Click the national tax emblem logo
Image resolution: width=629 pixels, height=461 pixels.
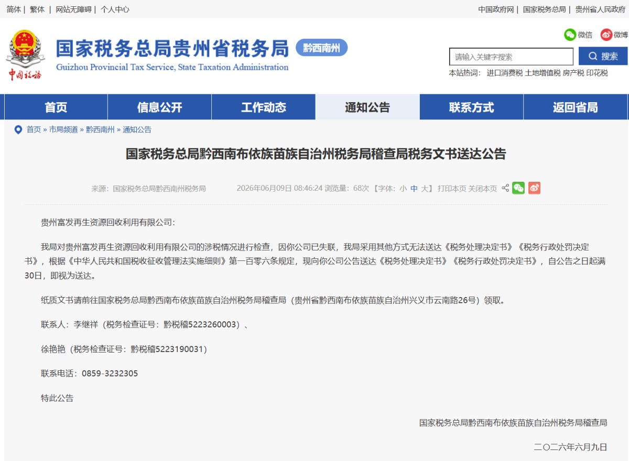25,55
